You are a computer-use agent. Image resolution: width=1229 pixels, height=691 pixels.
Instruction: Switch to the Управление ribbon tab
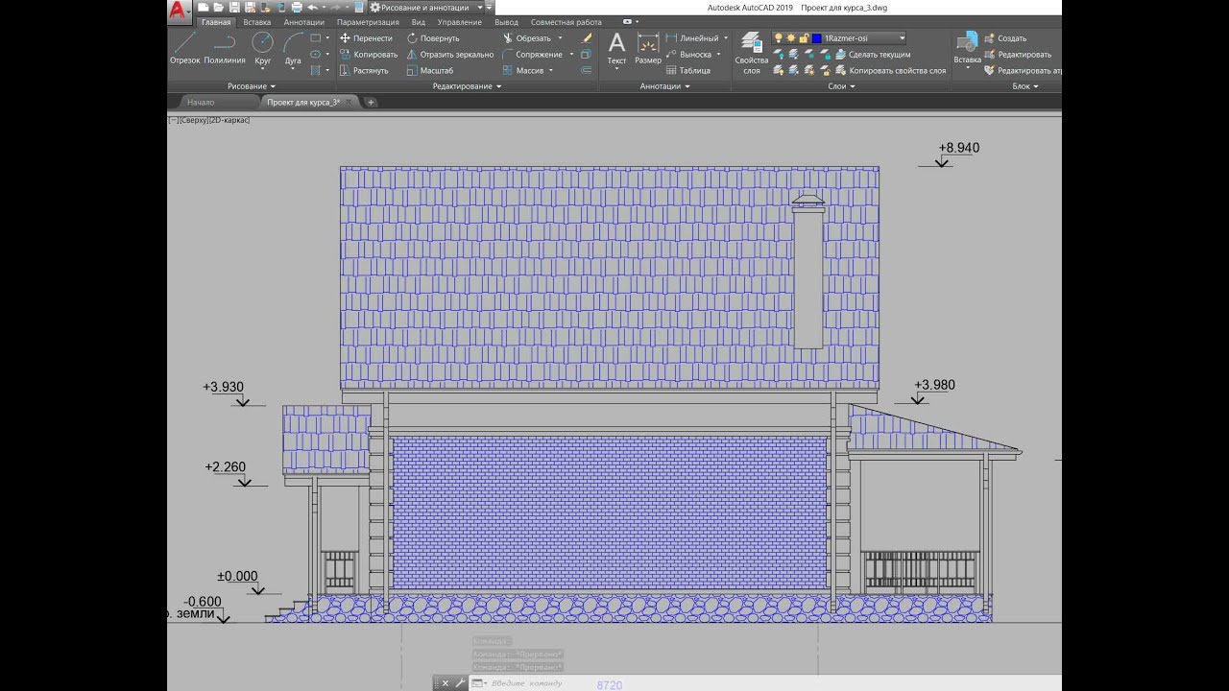460,22
